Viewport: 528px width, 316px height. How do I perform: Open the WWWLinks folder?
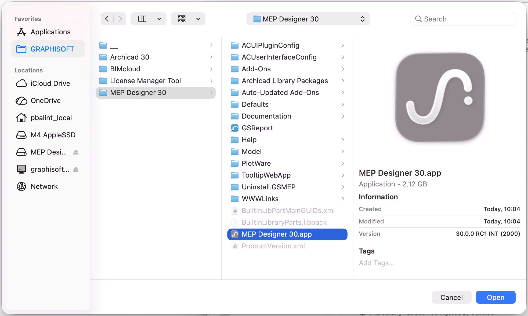coord(287,199)
